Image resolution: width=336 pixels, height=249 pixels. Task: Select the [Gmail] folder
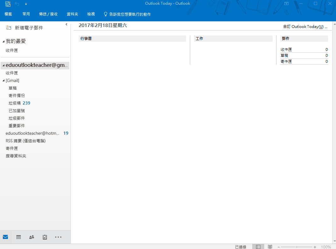(x=12, y=81)
